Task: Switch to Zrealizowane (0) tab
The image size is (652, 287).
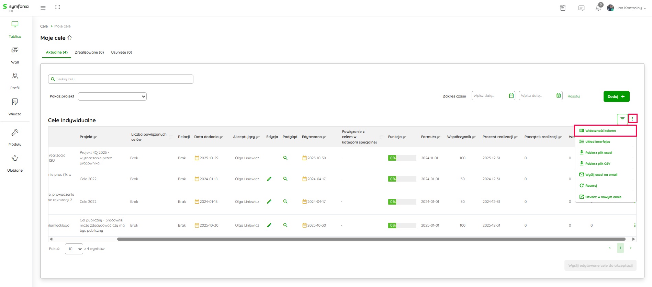Action: pos(89,53)
